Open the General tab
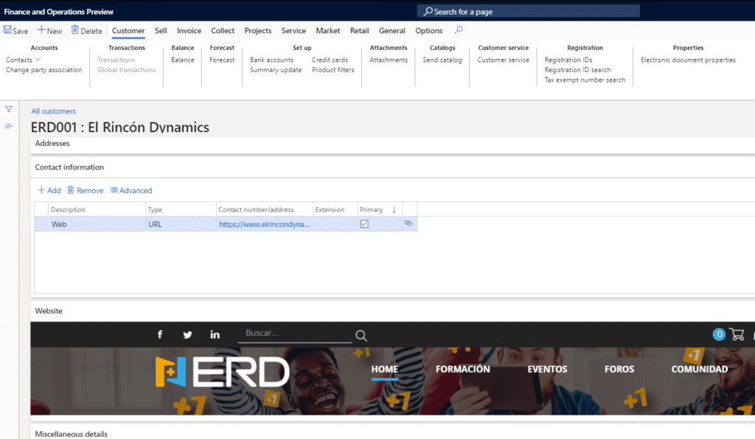 pyautogui.click(x=392, y=30)
